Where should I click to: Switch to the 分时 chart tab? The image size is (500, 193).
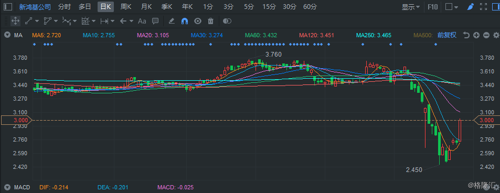[x=64, y=7]
